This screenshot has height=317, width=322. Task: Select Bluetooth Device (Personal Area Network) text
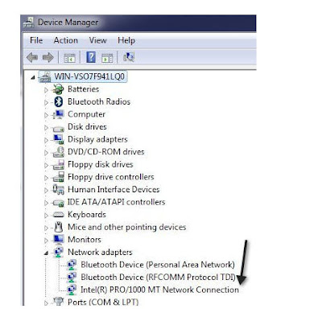[158, 265]
